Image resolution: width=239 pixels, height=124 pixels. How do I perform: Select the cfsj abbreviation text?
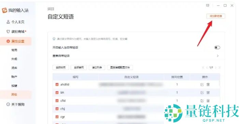[x=62, y=109]
